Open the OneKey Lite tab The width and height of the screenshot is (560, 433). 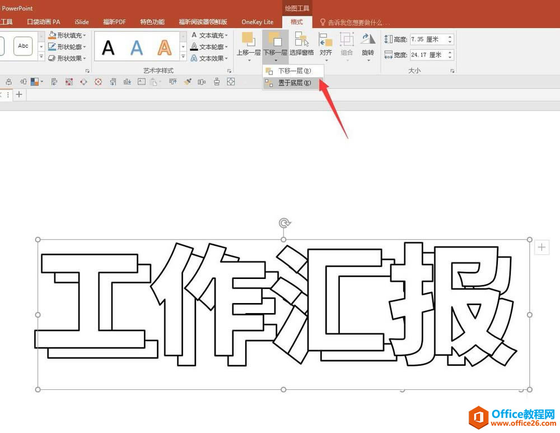(x=257, y=22)
